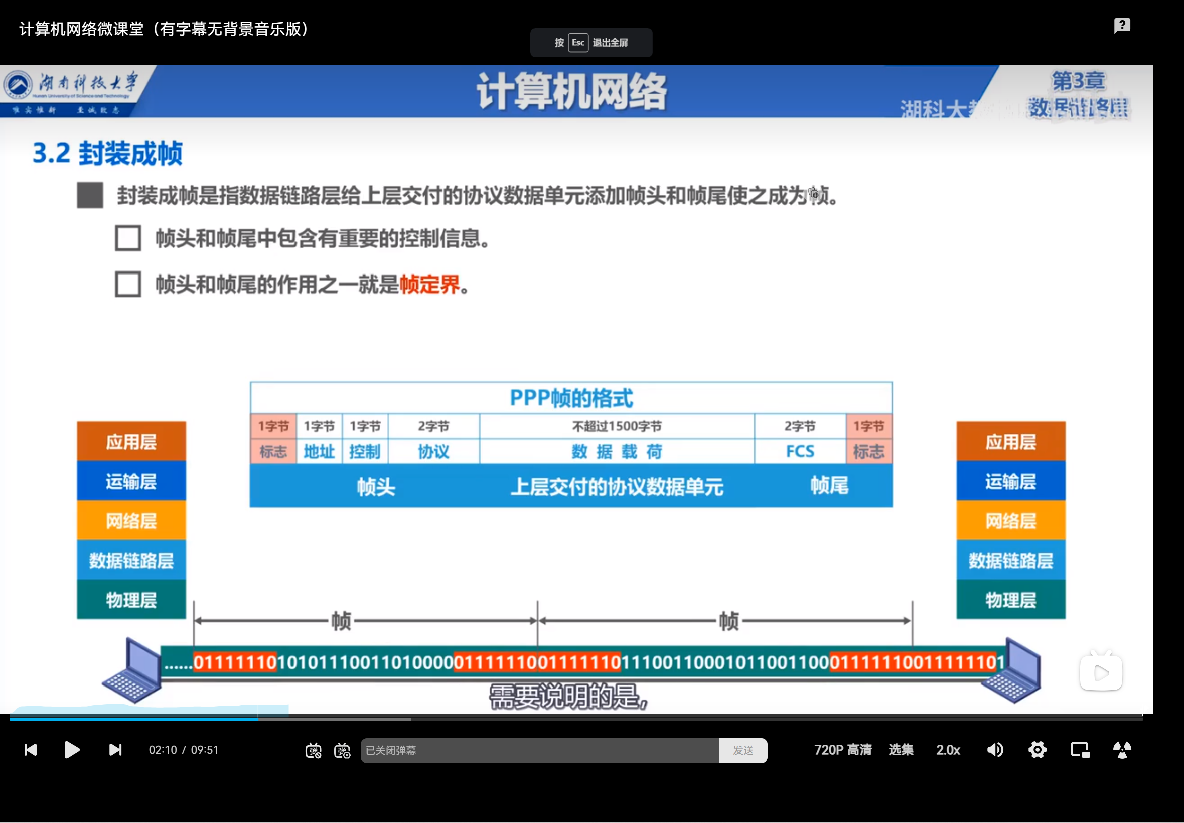
Task: Click the video frame to toggle playback
Action: pyautogui.click(x=567, y=335)
